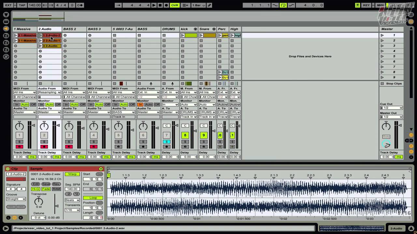
Task: Click the cue volume headphone knob
Action: click(x=386, y=144)
